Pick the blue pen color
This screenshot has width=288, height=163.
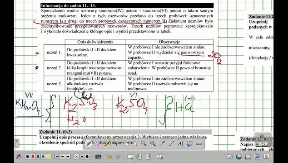pos(38,157)
